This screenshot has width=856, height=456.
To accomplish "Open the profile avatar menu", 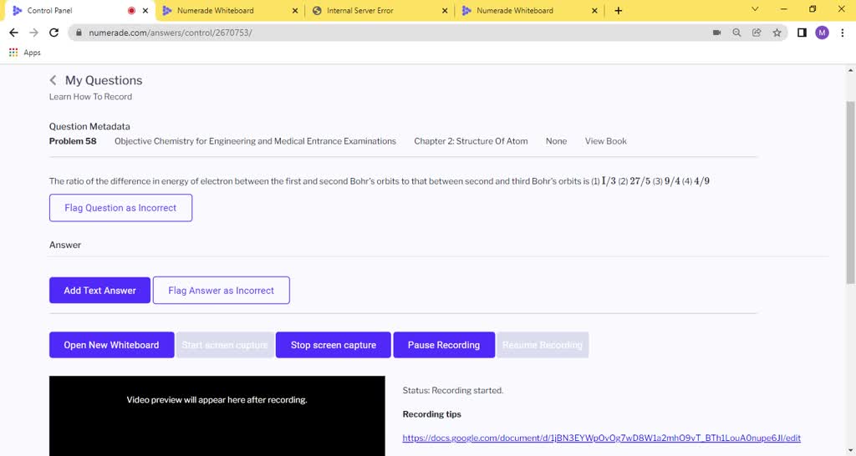I will point(822,33).
